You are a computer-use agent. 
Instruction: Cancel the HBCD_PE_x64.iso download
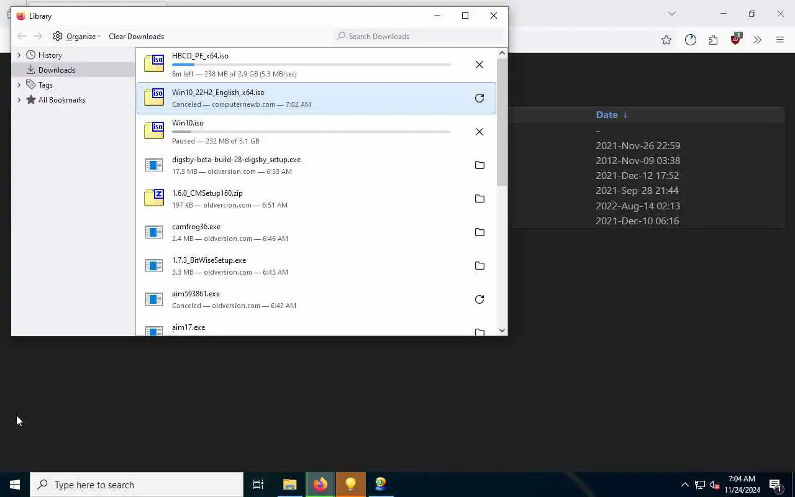(479, 65)
